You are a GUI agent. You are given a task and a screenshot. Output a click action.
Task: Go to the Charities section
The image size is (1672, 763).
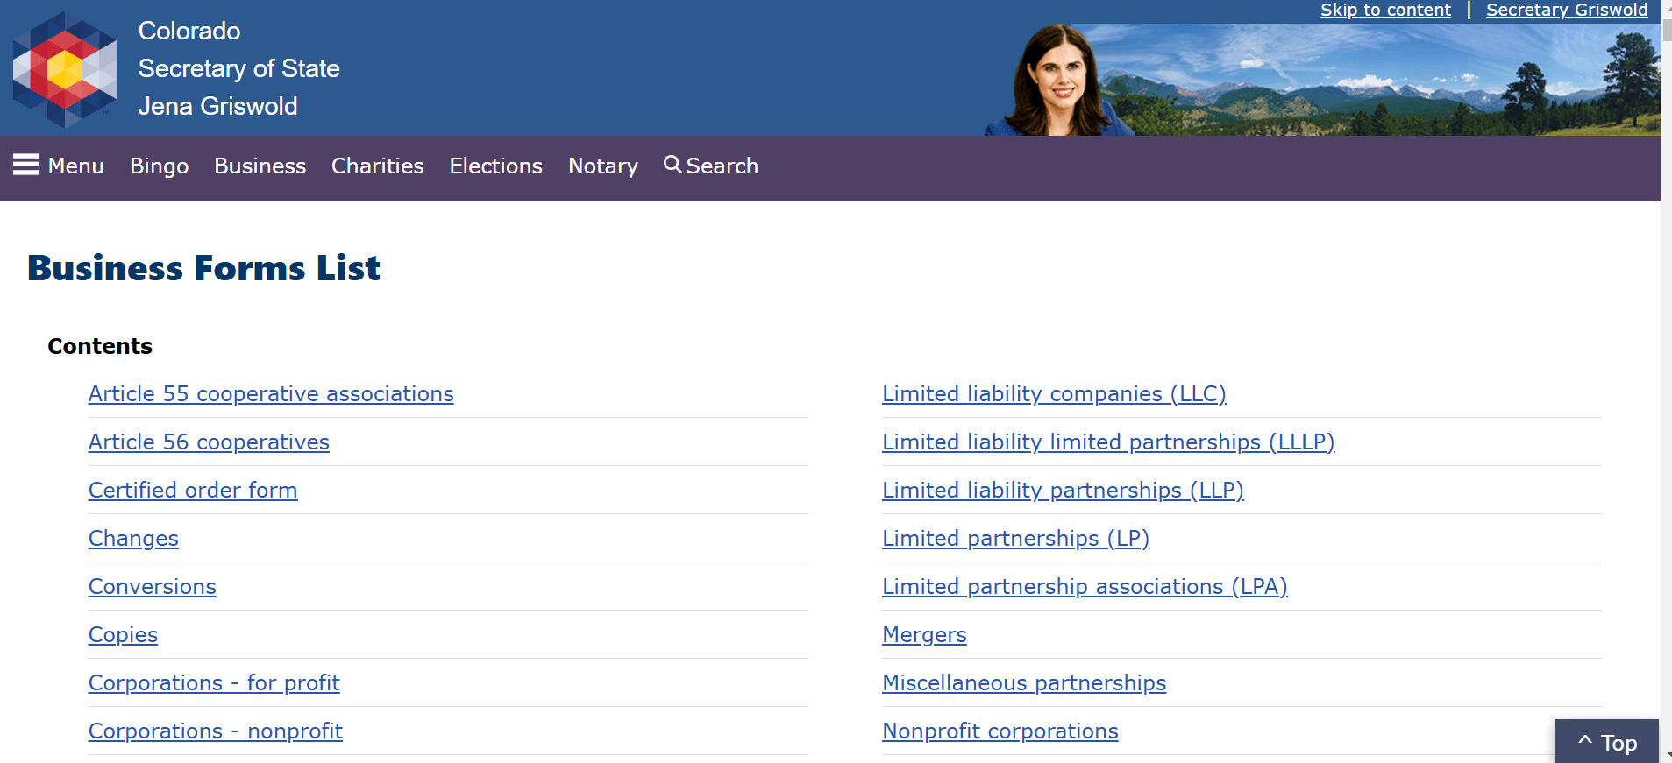[x=377, y=166]
